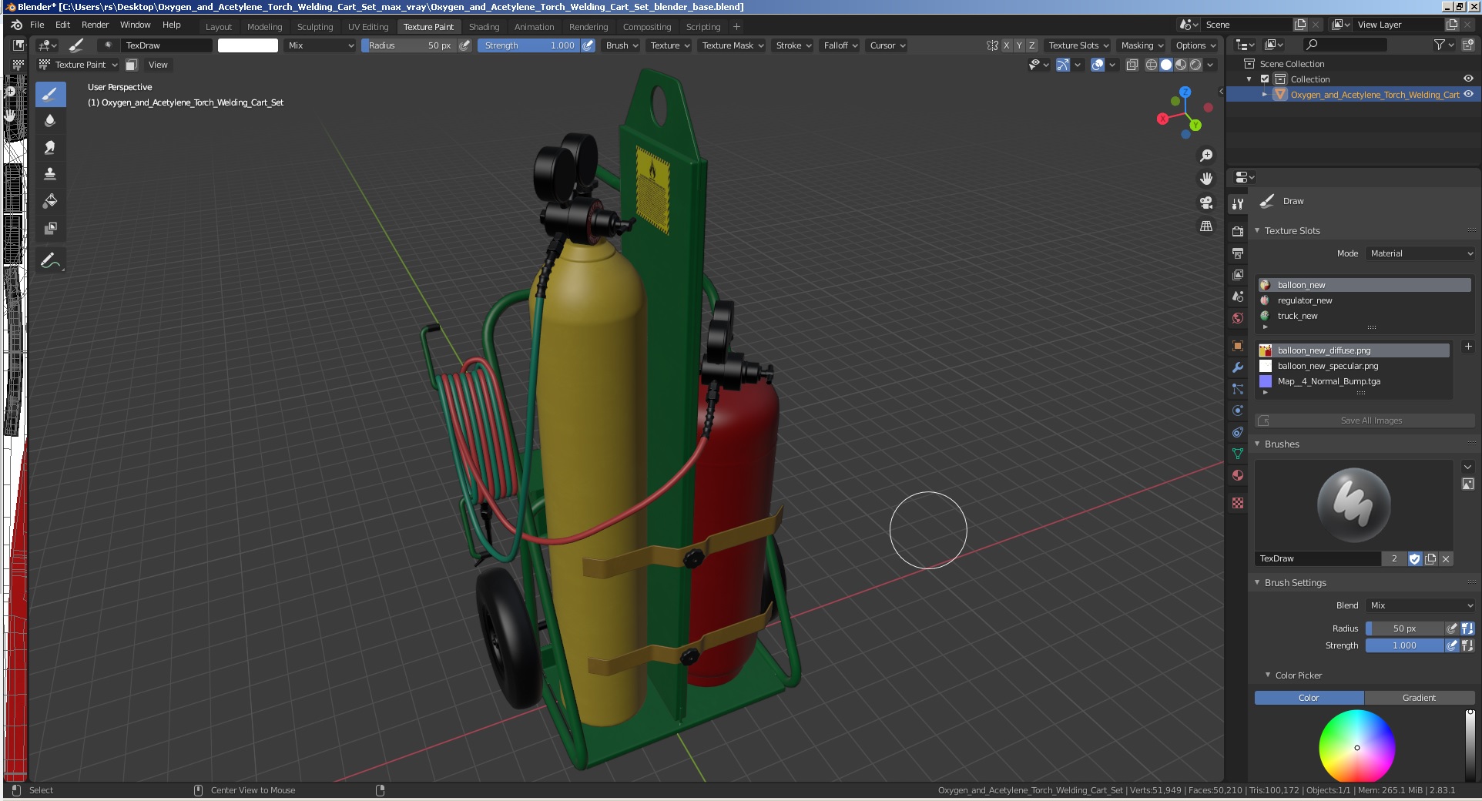1482x801 pixels.
Task: Click the pan view hand icon
Action: [1206, 179]
